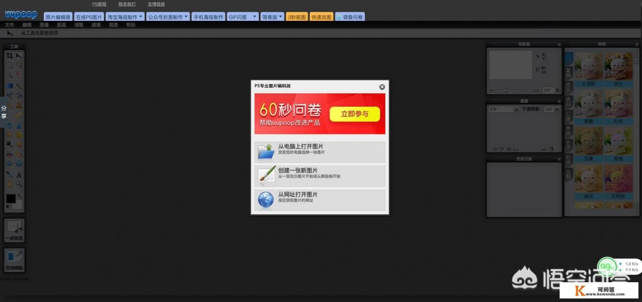This screenshot has width=642, height=302.
Task: Click the uupoop logo
Action: pos(21,15)
